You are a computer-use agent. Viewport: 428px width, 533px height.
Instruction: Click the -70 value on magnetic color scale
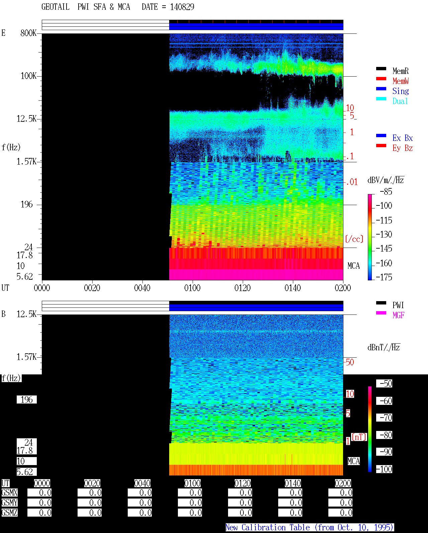(384, 418)
